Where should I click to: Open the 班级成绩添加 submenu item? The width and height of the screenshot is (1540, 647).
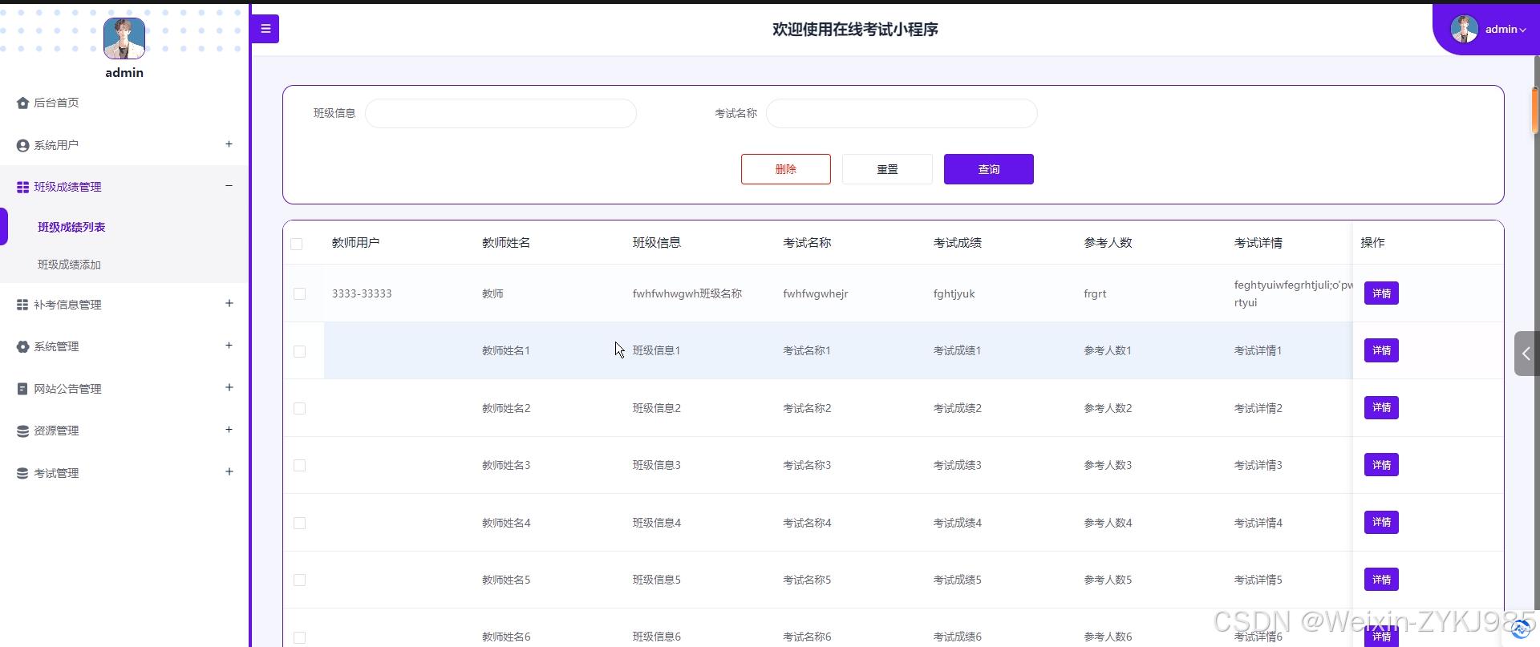(x=69, y=265)
